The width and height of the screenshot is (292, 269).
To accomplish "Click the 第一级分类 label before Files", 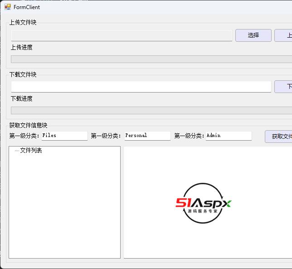I will pos(24,136).
